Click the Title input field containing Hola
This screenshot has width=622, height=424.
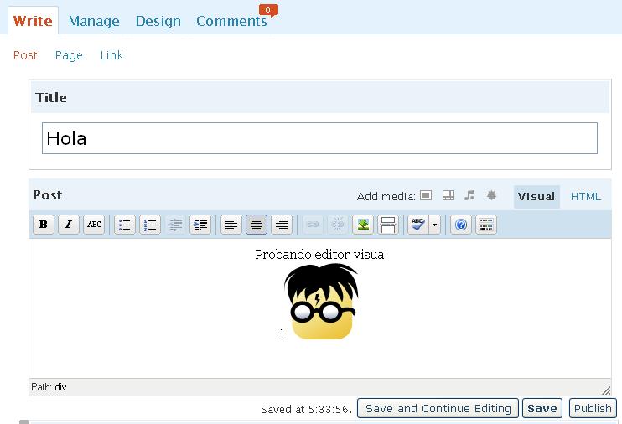click(319, 138)
